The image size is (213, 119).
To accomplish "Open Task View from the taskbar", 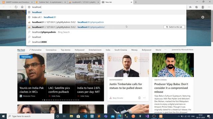I will pyautogui.click(x=64, y=116).
